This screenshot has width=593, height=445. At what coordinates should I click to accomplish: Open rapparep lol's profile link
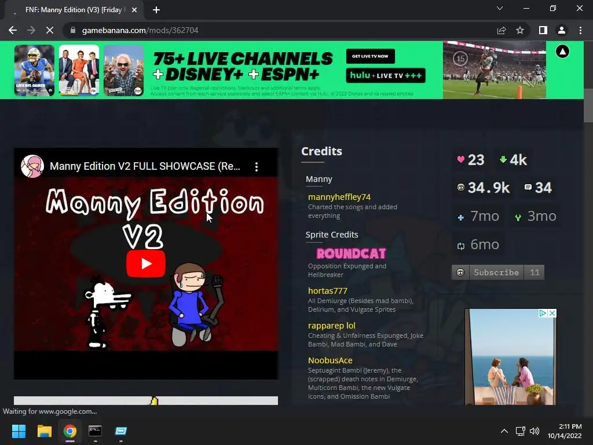332,326
